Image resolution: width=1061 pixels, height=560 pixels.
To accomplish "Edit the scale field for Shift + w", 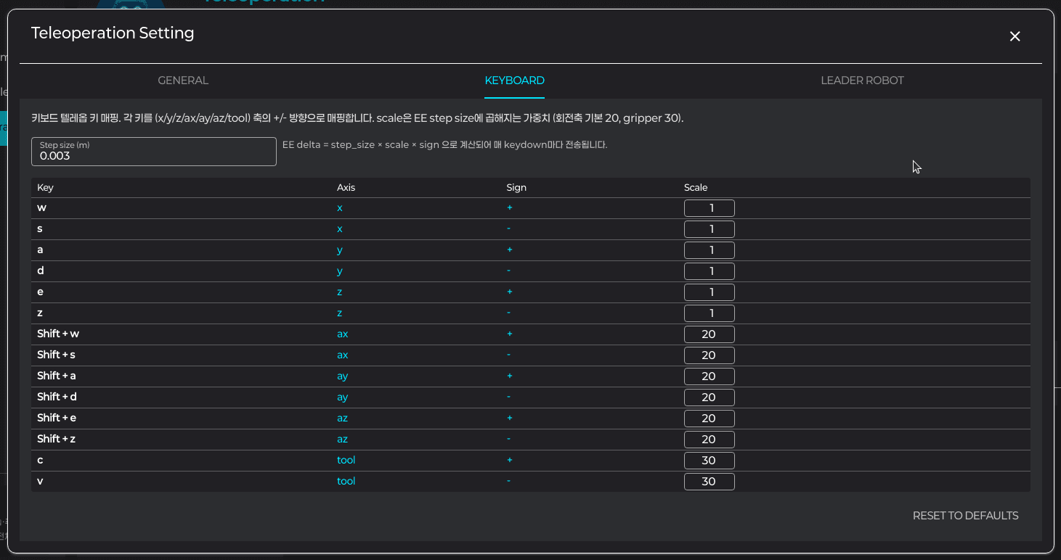I will tap(710, 334).
